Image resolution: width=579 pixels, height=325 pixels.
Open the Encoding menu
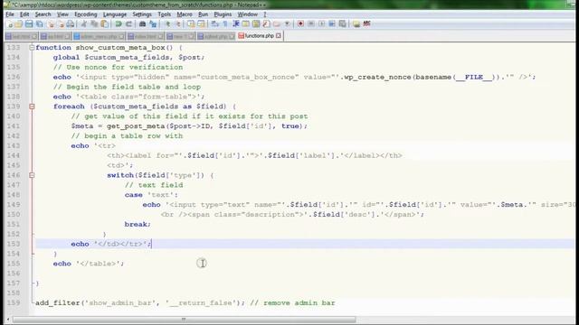[x=86, y=14]
